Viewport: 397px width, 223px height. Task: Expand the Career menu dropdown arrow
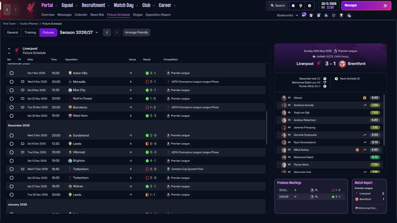(x=175, y=6)
